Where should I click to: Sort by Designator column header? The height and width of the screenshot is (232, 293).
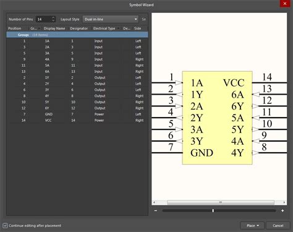point(79,28)
